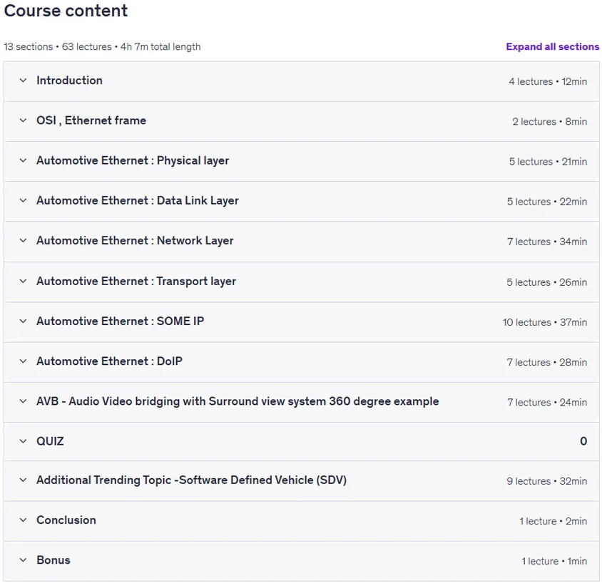Expand the Introduction section chevron
Viewport: 602px width, 583px height.
(23, 80)
